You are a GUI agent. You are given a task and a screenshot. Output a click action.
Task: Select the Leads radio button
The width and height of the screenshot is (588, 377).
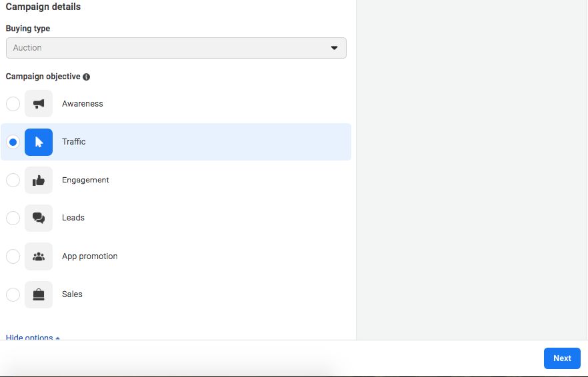pos(13,218)
